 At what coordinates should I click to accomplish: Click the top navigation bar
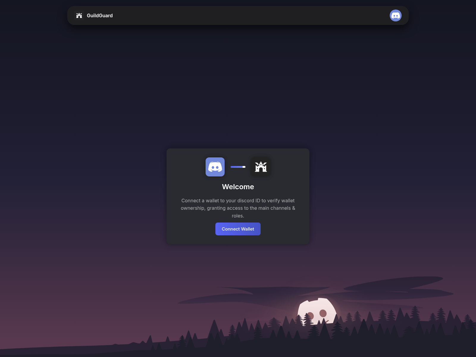click(x=238, y=15)
